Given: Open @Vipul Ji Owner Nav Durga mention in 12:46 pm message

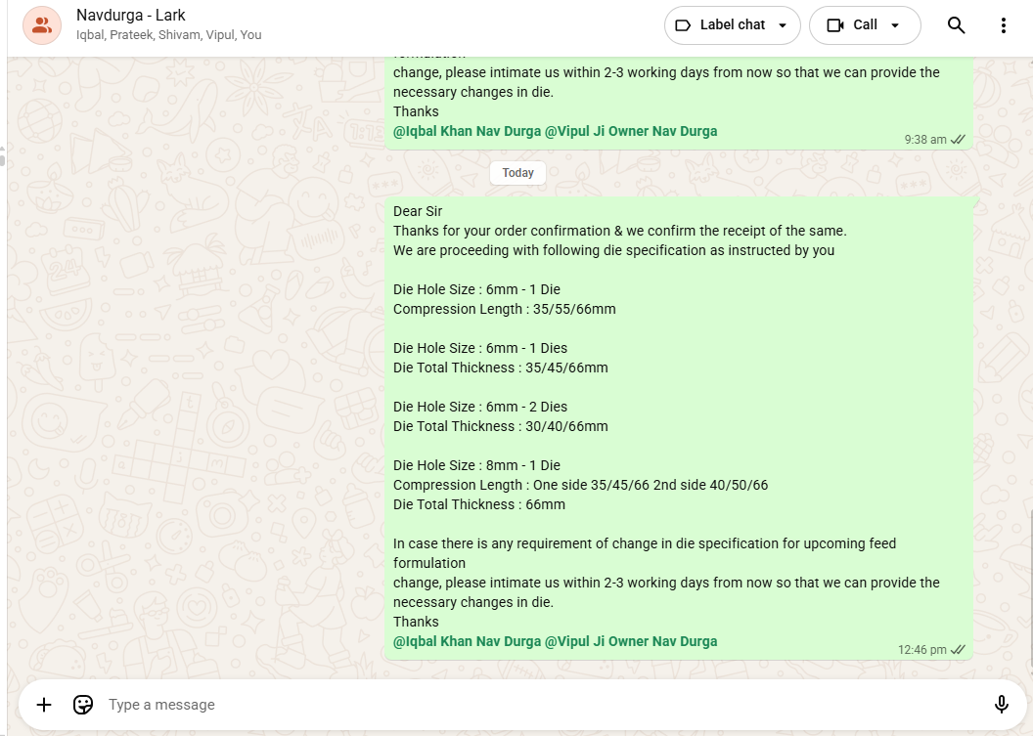Looking at the screenshot, I should point(631,641).
